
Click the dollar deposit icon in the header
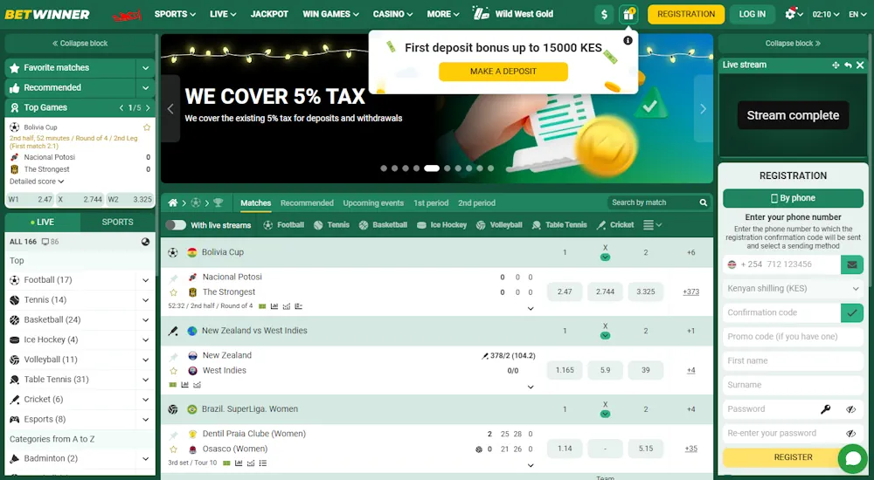(x=604, y=15)
